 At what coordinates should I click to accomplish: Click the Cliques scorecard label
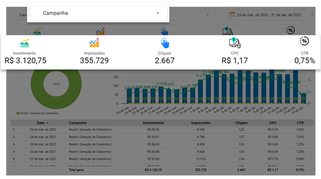point(165,53)
